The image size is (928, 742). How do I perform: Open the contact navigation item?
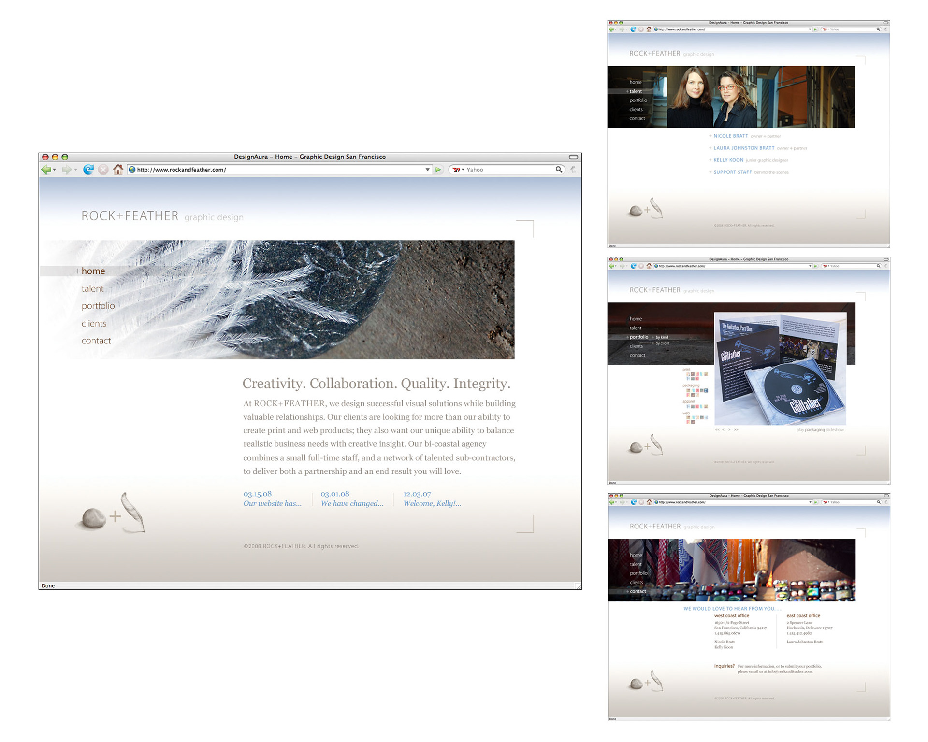click(x=96, y=341)
